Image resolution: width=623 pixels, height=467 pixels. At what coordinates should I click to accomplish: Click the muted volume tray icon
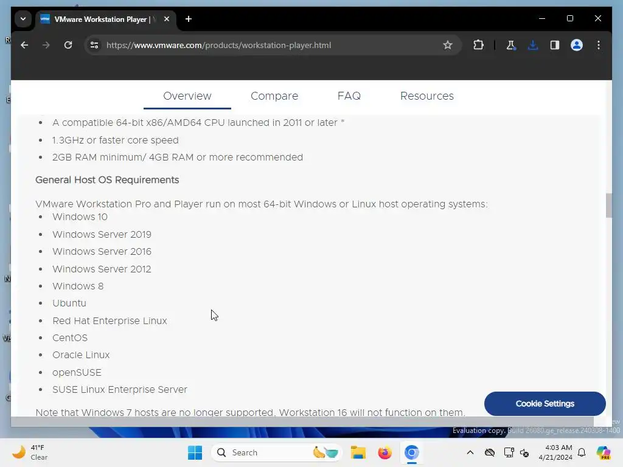[x=524, y=452]
